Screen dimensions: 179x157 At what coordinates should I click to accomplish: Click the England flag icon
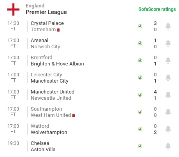click(13, 9)
